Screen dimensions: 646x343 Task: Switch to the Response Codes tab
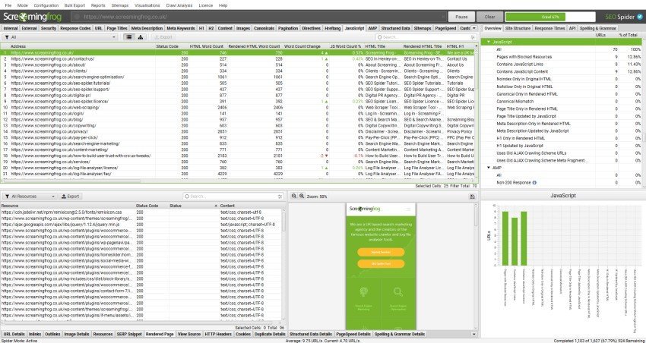(76, 27)
